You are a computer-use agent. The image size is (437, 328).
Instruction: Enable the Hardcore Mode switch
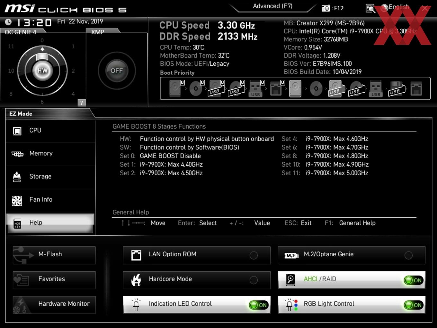[x=254, y=280]
